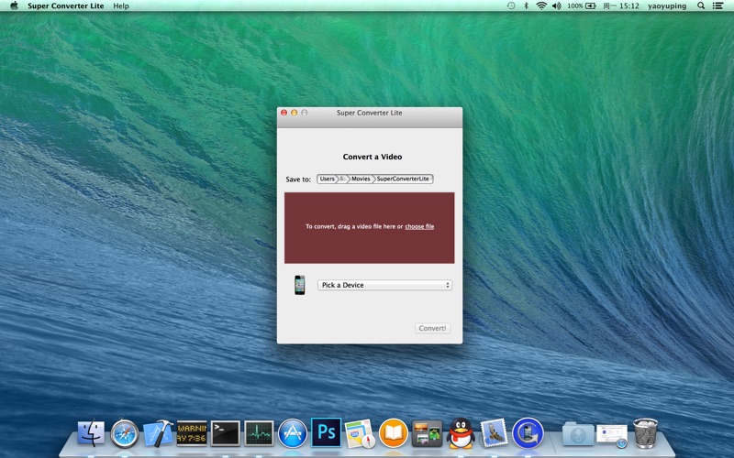The image size is (734, 458).
Task: Click the battery 100% indicator
Action: [x=582, y=5]
